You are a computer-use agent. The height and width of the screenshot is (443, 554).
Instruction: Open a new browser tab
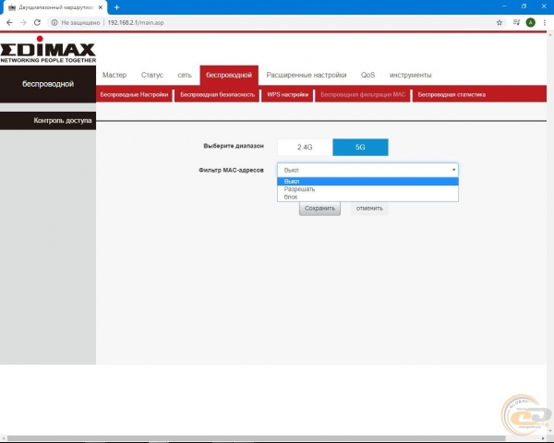pos(116,7)
